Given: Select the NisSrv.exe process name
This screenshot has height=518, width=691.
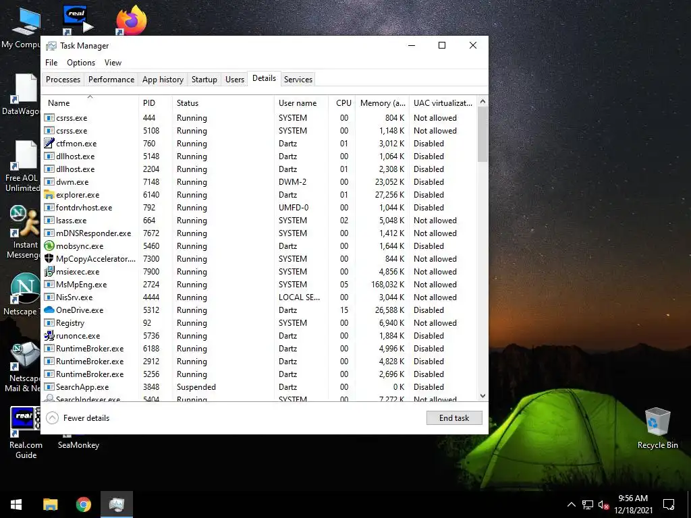Looking at the screenshot, I should pyautogui.click(x=74, y=297).
